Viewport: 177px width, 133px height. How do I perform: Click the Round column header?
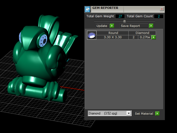tap(112, 33)
